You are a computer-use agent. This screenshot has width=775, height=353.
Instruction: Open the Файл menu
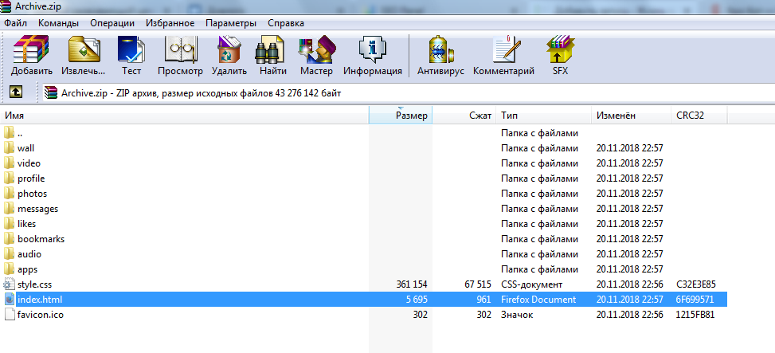tap(15, 23)
